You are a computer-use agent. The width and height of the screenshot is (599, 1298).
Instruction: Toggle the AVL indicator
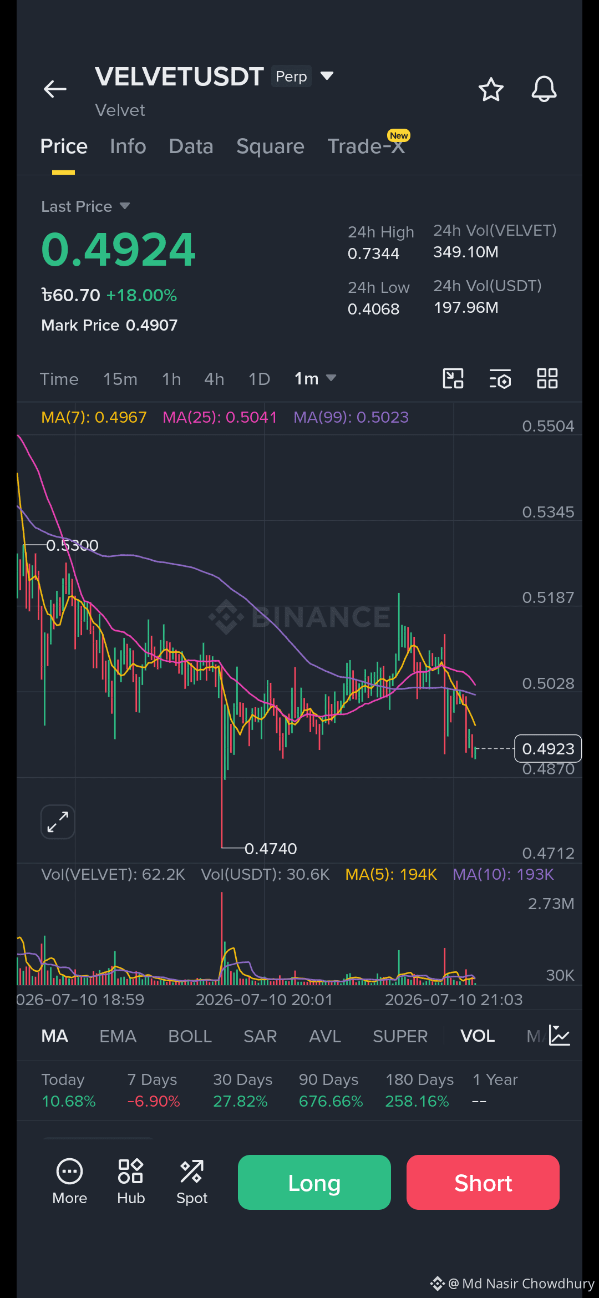tap(325, 1036)
